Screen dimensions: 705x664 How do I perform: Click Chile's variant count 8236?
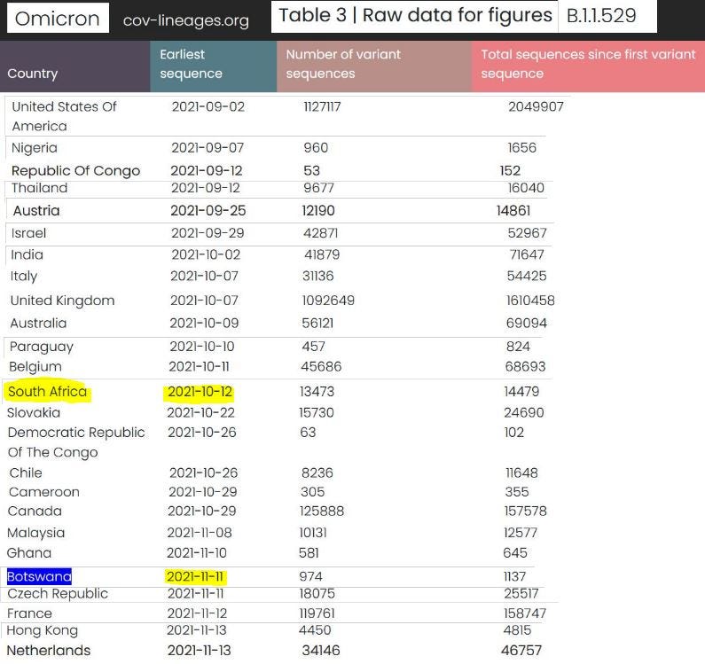coord(317,473)
